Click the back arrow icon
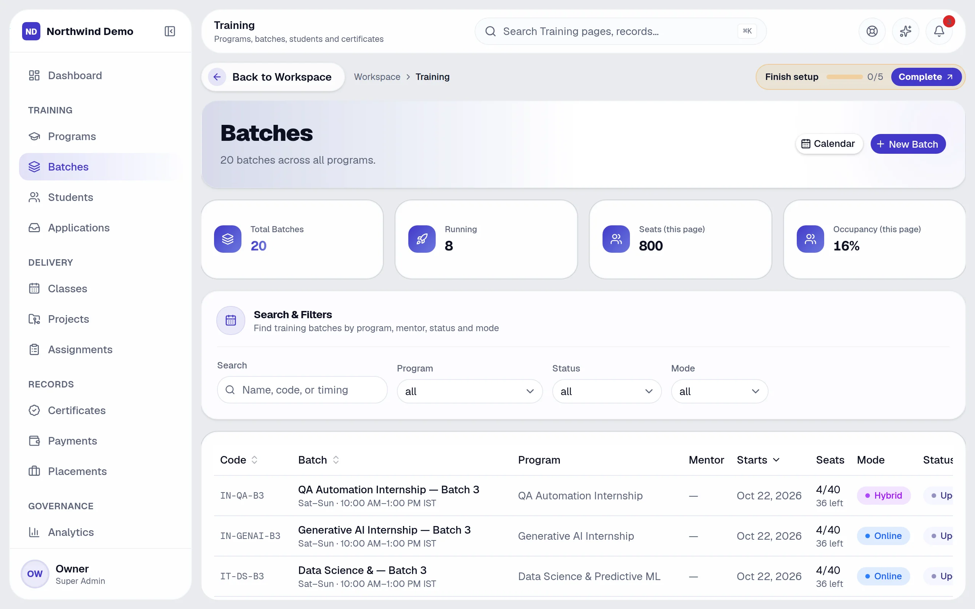 (x=217, y=77)
